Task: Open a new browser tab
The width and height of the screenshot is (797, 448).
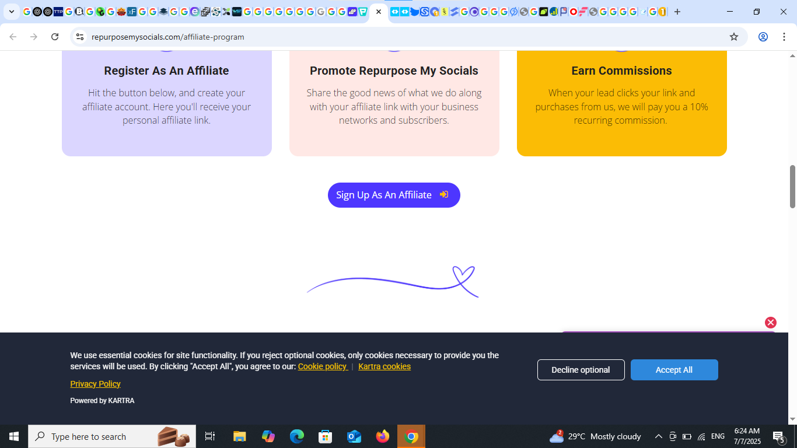Action: [x=677, y=12]
